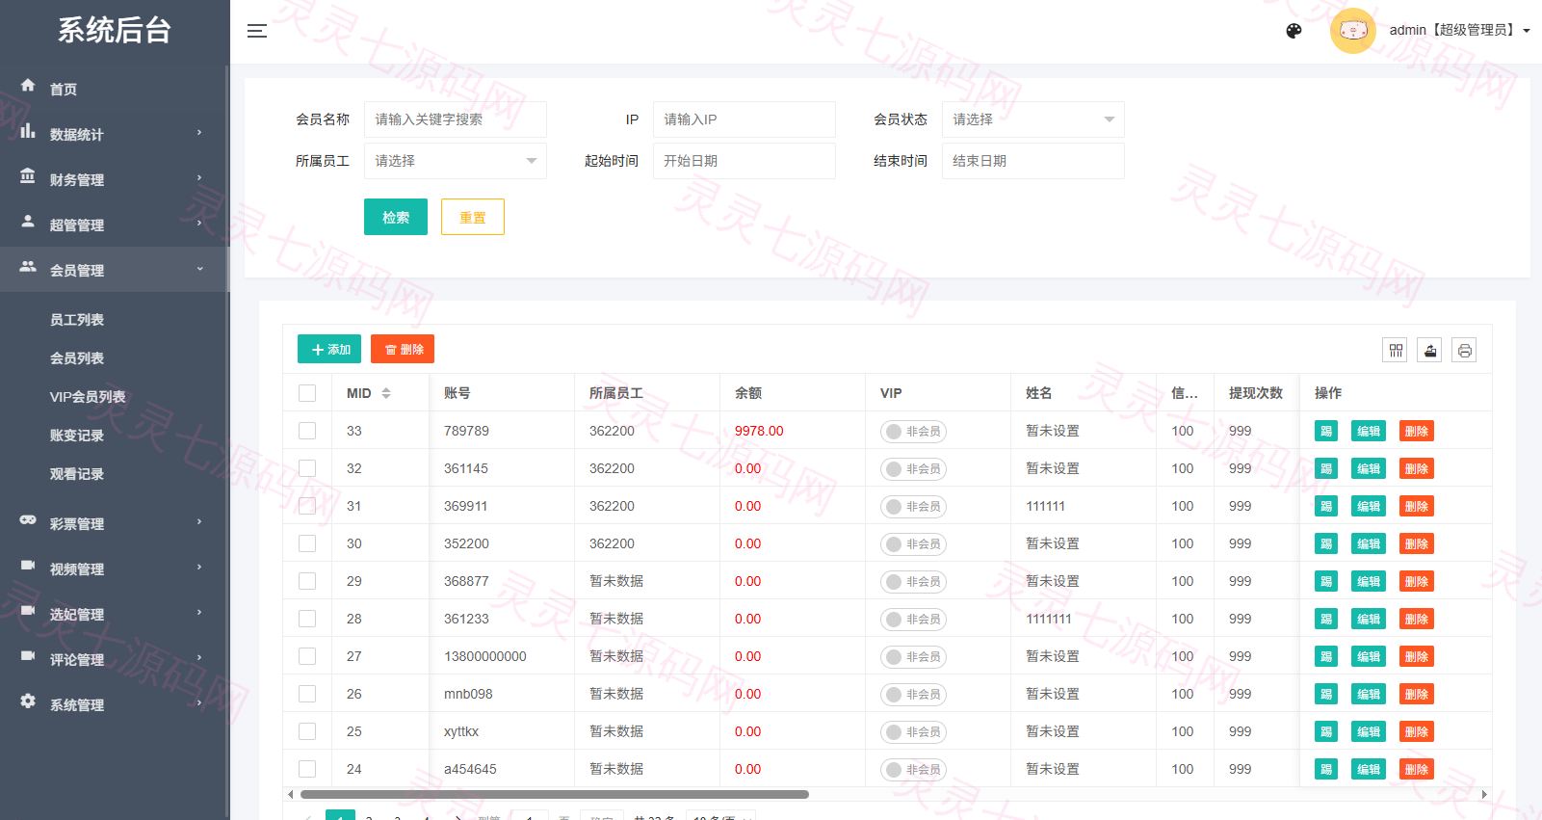The height and width of the screenshot is (820, 1542).
Task: Open the admin 超级管理员 user menu
Action: [1459, 31]
